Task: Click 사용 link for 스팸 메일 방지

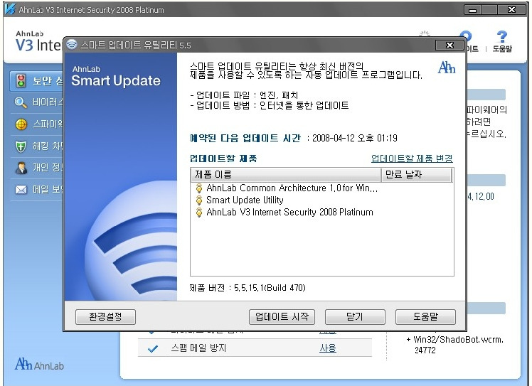Action: [x=328, y=348]
